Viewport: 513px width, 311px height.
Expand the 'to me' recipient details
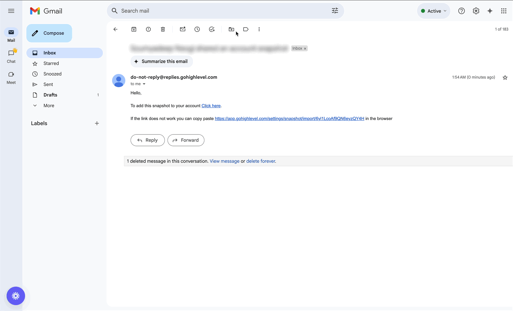point(144,84)
